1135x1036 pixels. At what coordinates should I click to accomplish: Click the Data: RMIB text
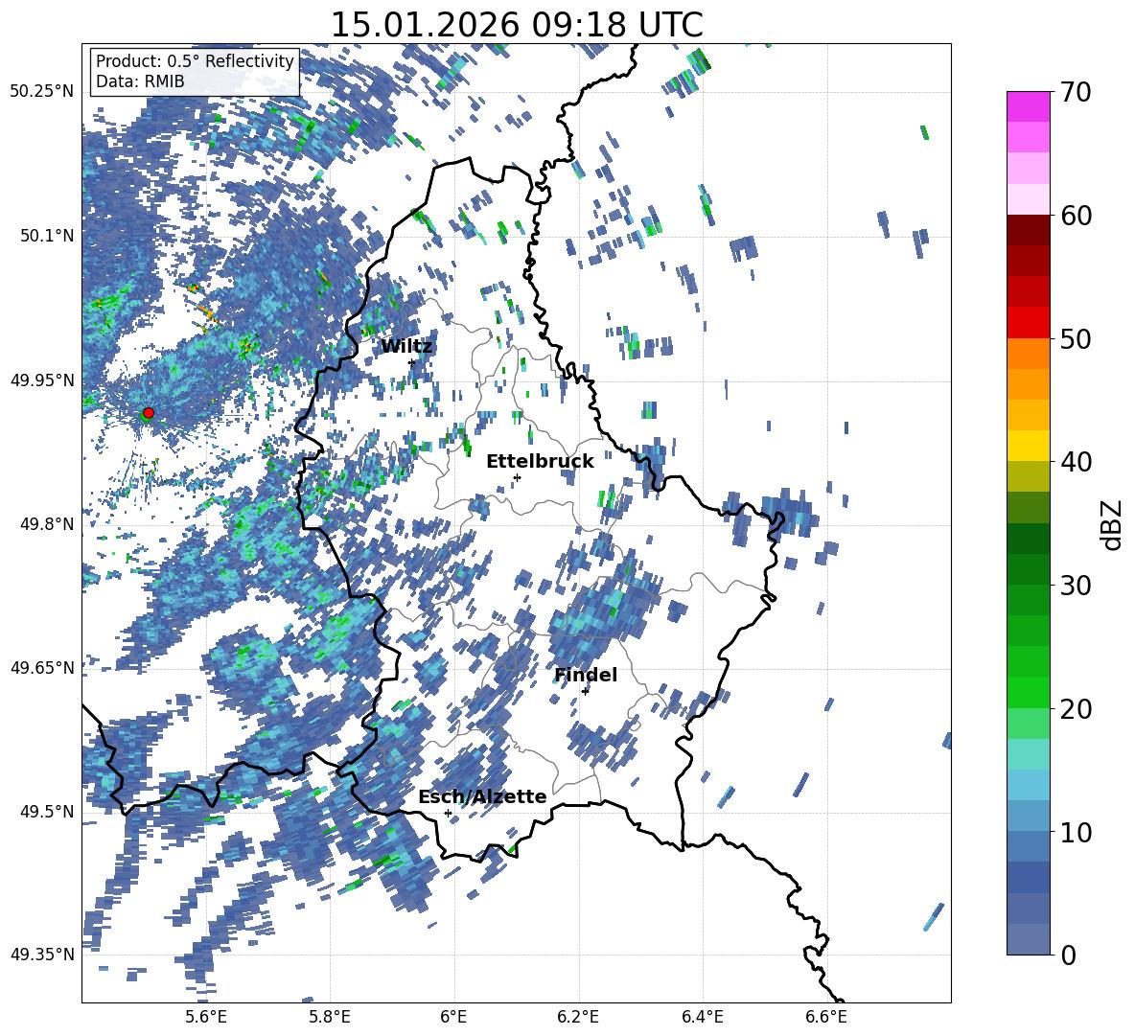tap(140, 81)
